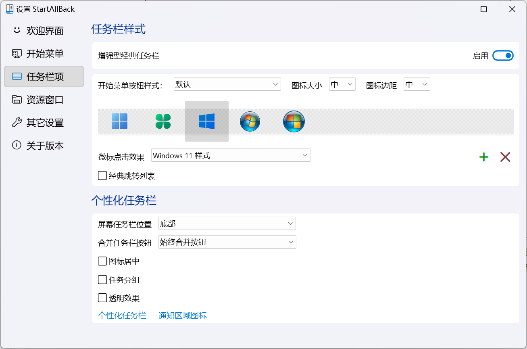The image size is (527, 349).
Task: Tick the 任务分组 checkbox
Action: (x=102, y=280)
